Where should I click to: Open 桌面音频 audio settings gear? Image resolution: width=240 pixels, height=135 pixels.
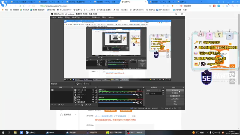click(141, 102)
